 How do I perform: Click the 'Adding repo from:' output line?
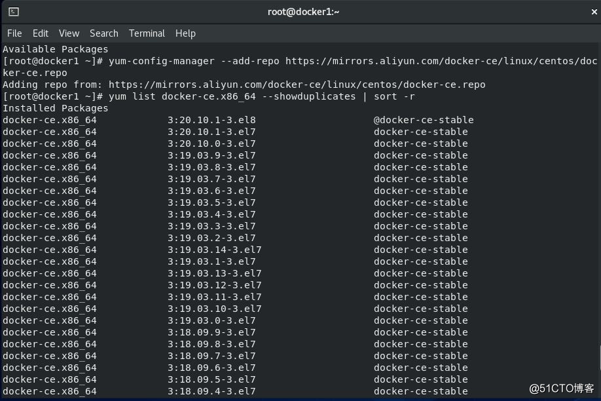244,85
